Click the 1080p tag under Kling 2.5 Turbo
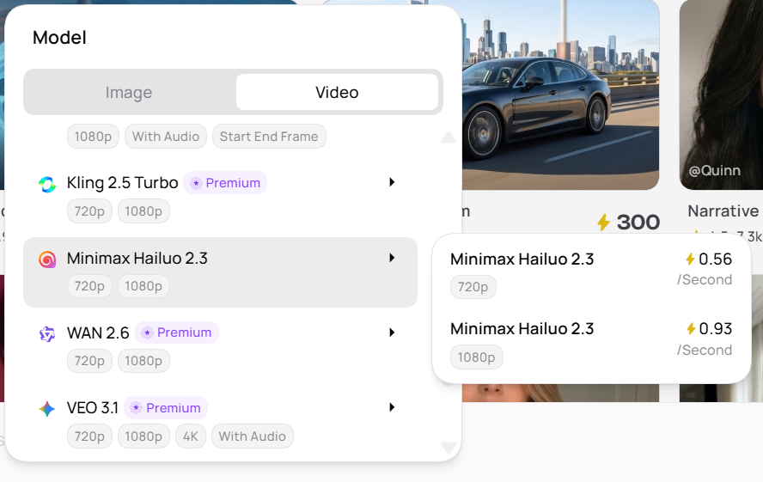 (x=143, y=211)
